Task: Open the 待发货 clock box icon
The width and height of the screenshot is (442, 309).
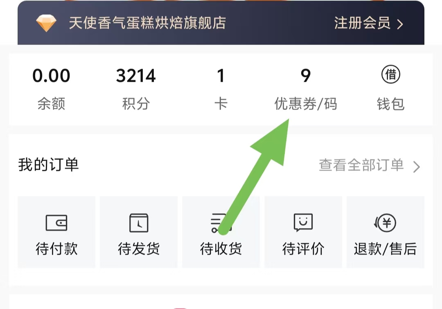Action: click(x=139, y=223)
